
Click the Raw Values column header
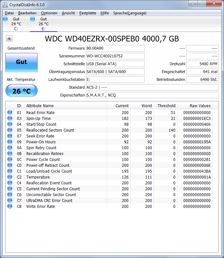click(x=195, y=106)
